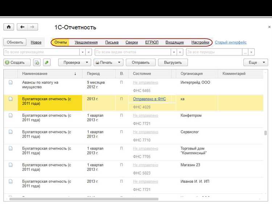Switch to the Входящие tab
Viewport: 272px width, 204px height.
pyautogui.click(x=174, y=42)
